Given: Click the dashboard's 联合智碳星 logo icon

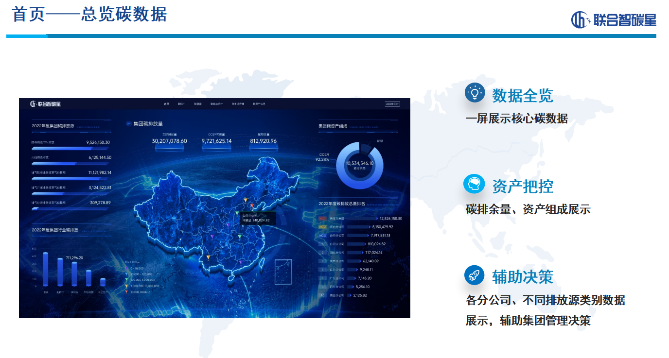Looking at the screenshot, I should click(x=34, y=104).
